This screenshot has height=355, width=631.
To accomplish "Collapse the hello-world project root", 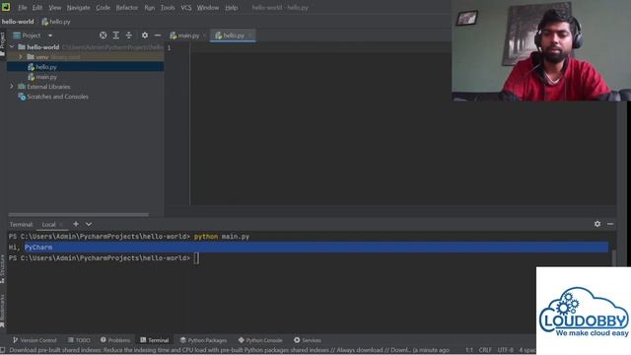I will pos(12,47).
